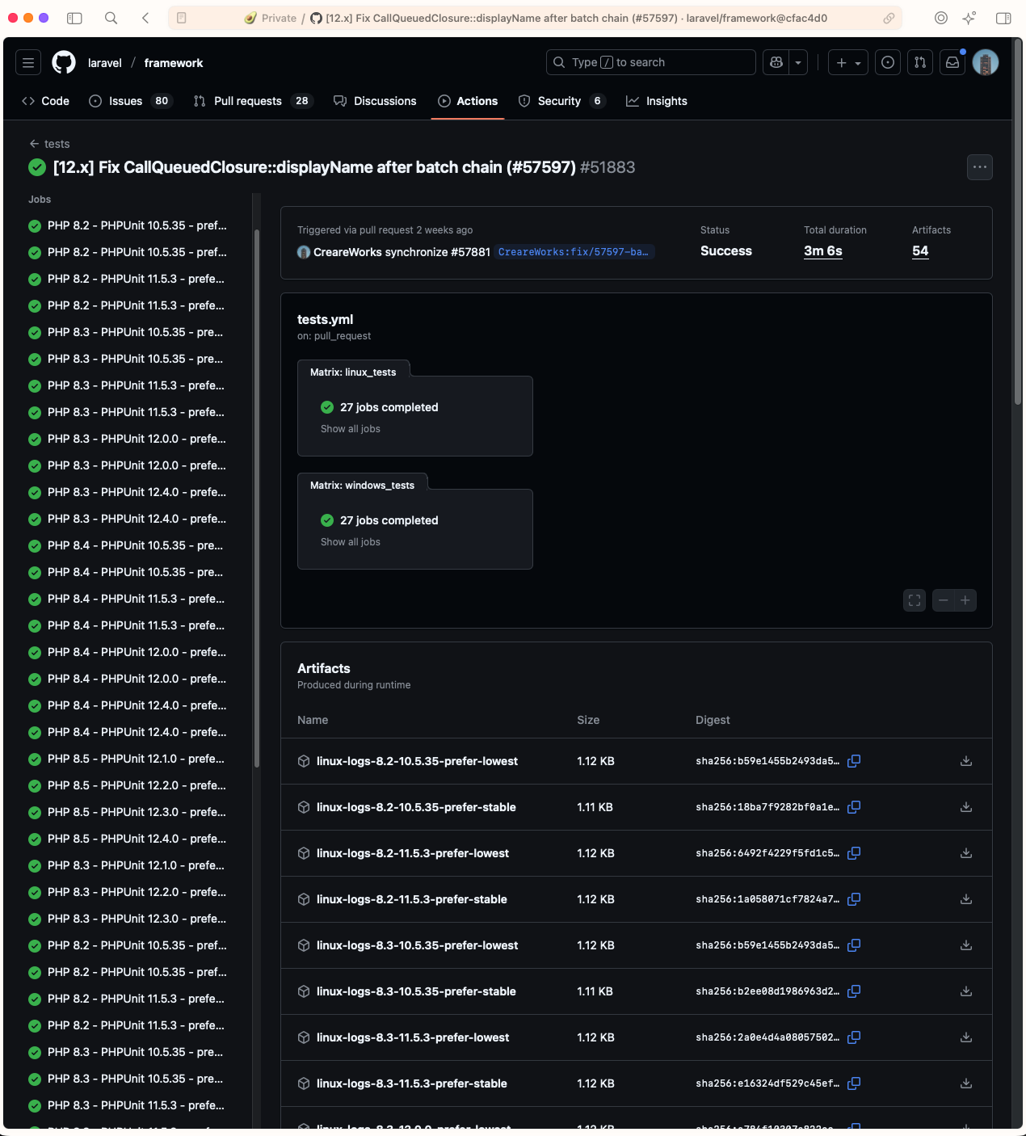Jump to the 54 artifacts link
Image resolution: width=1026 pixels, height=1136 pixels.
tap(920, 251)
